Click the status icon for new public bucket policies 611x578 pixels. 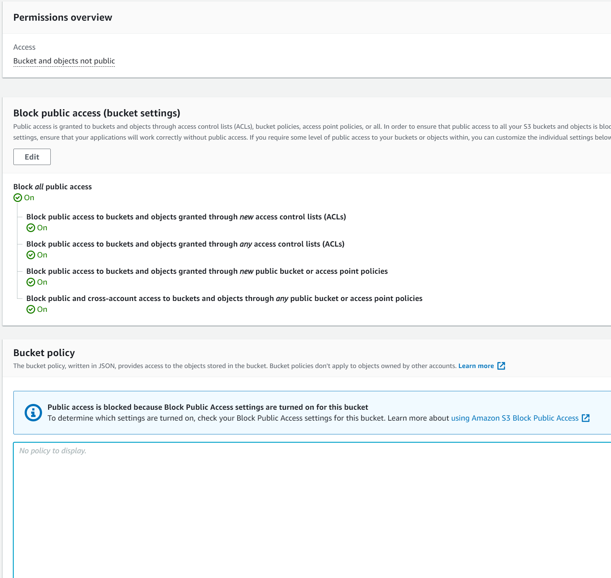(32, 282)
